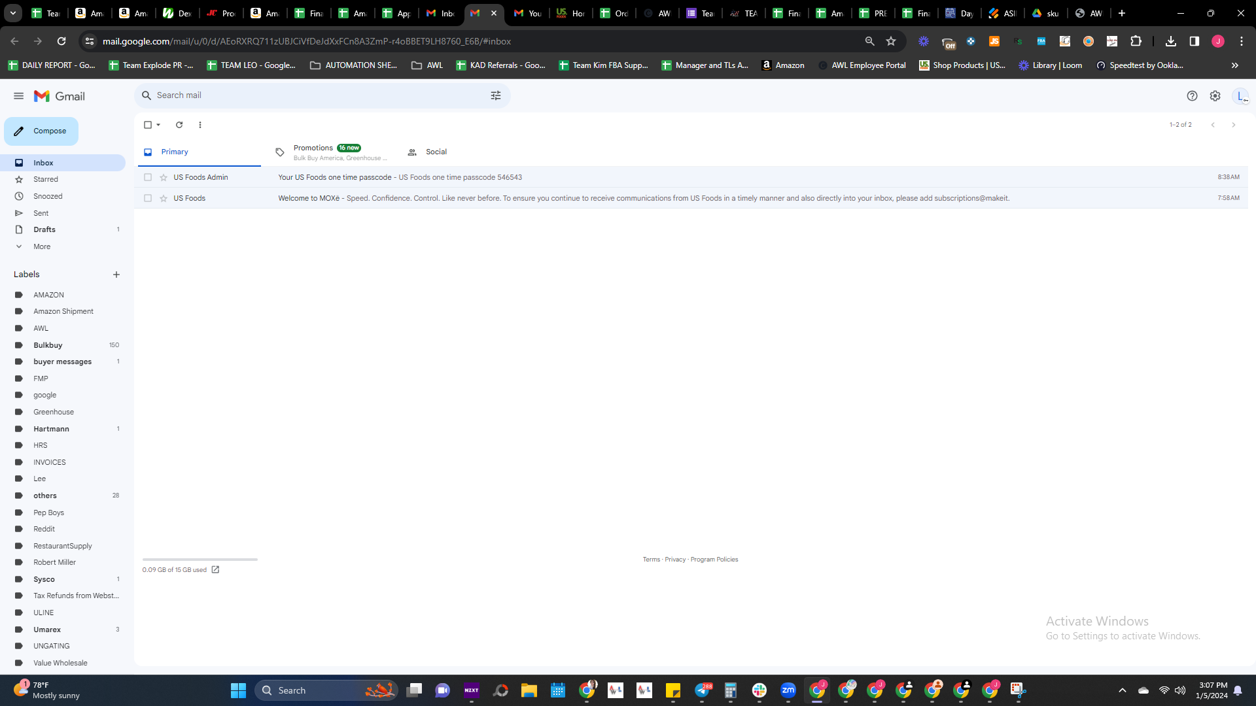Open Gmail Support help icon
Image resolution: width=1256 pixels, height=706 pixels.
coord(1192,96)
